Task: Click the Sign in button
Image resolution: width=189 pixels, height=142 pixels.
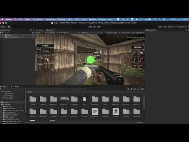Action: pos(3,27)
